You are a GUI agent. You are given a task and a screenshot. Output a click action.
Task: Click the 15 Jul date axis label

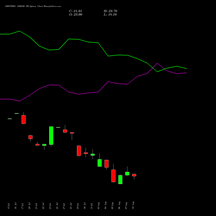(9, 206)
